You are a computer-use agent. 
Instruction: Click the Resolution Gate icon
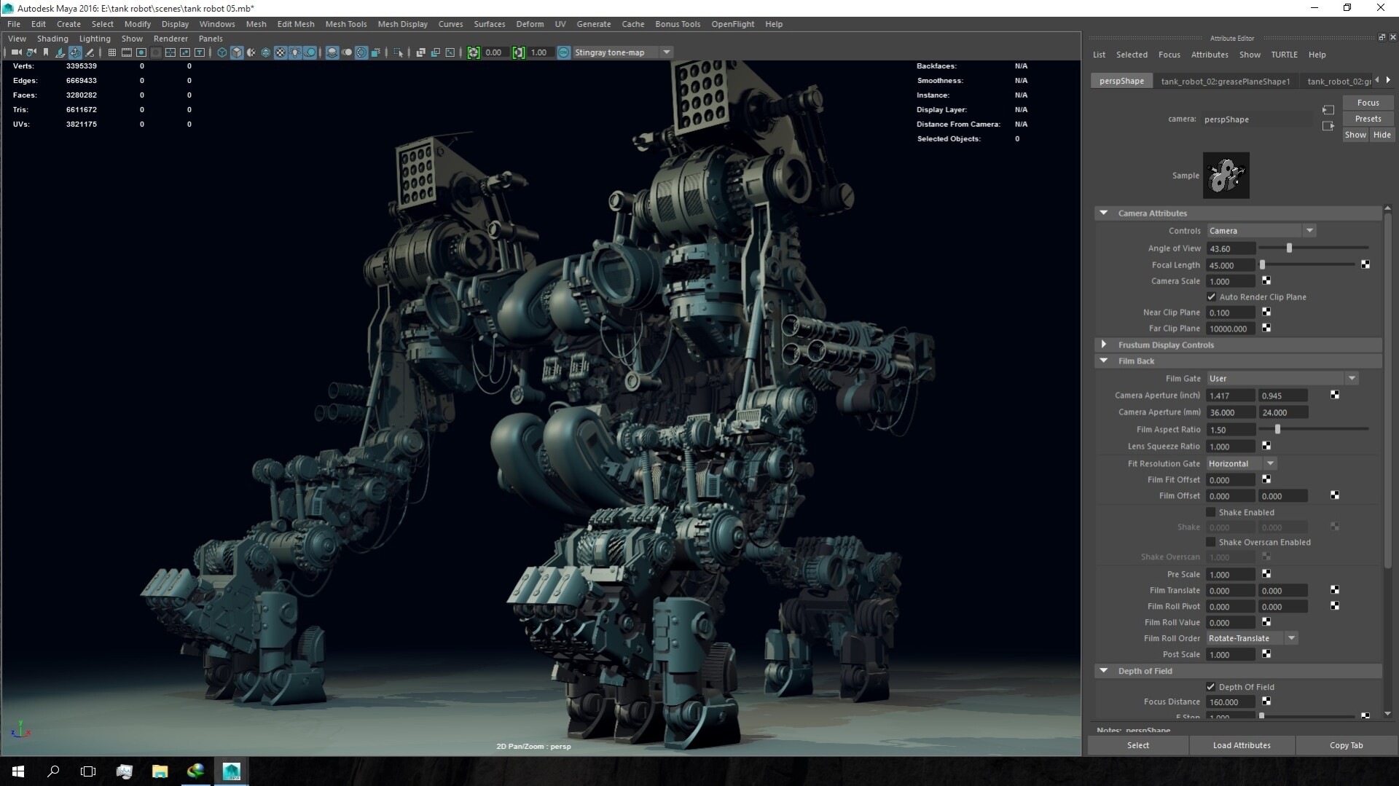click(x=141, y=52)
